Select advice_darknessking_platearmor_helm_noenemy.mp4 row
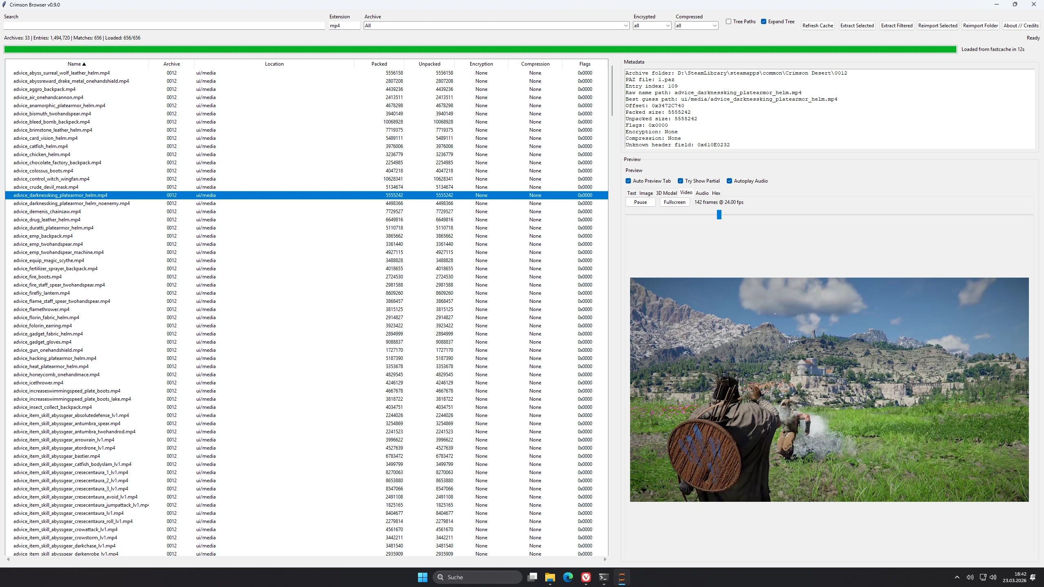 coord(306,203)
